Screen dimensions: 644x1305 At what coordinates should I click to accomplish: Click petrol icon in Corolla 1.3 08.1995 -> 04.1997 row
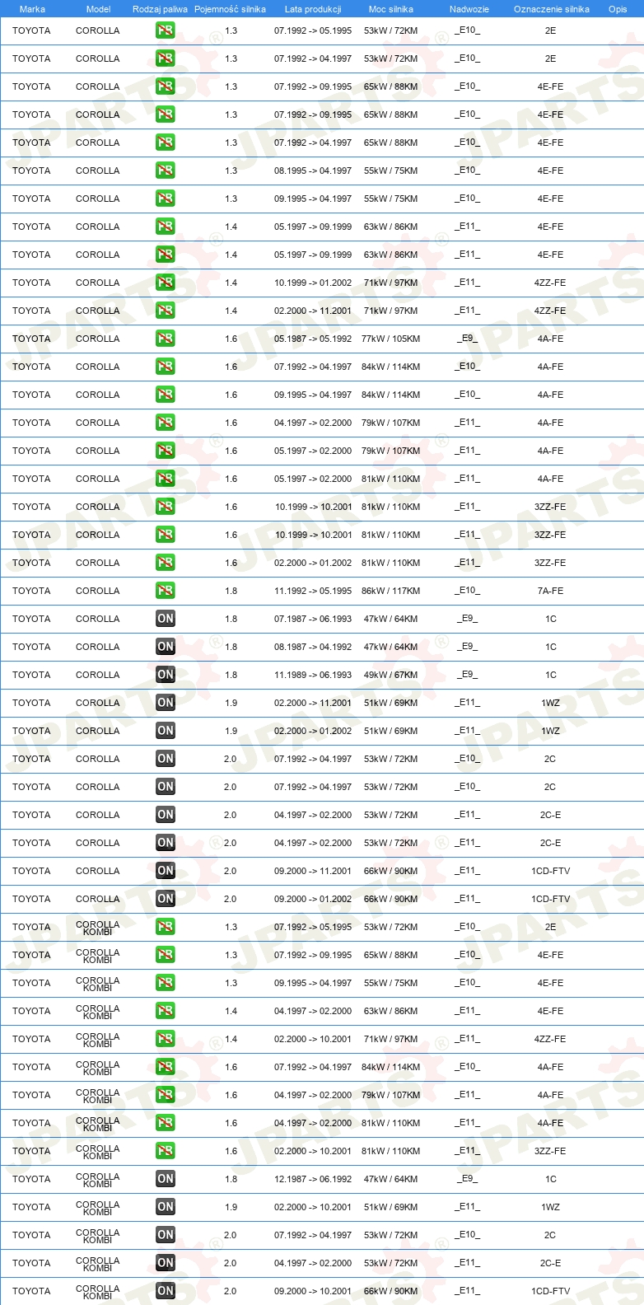(165, 171)
